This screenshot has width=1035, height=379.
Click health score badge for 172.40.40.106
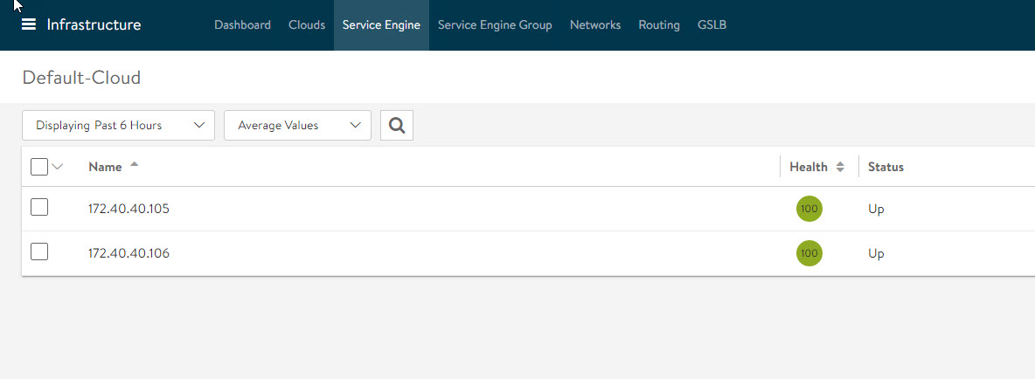click(809, 253)
